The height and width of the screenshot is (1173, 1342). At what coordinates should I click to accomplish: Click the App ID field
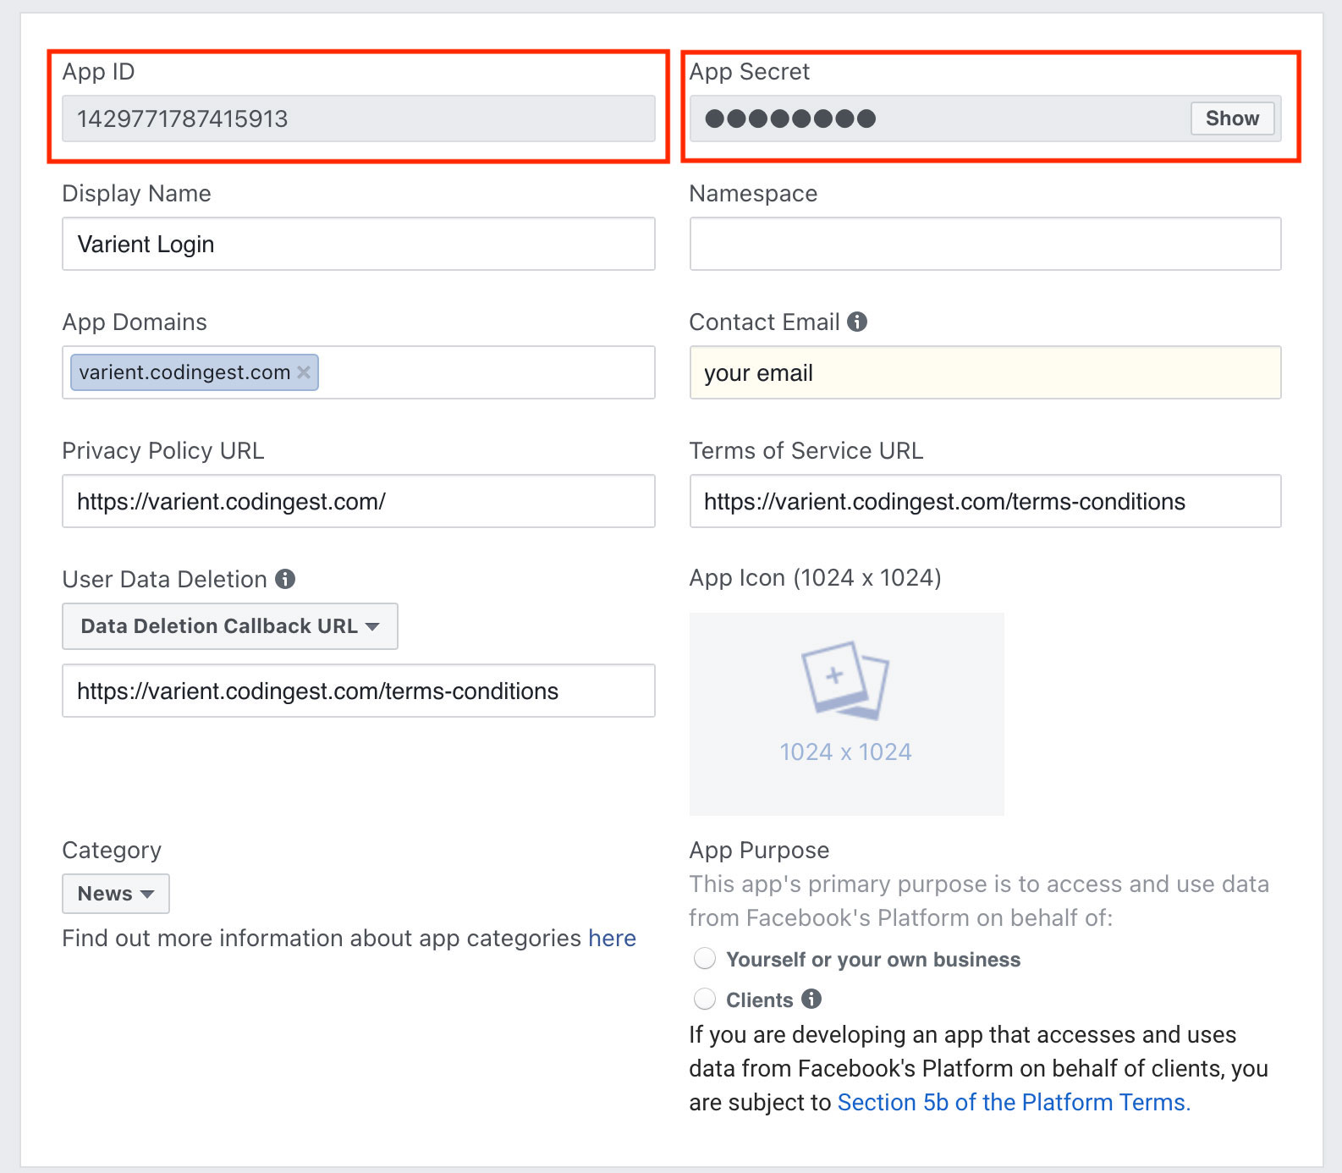[x=358, y=118]
